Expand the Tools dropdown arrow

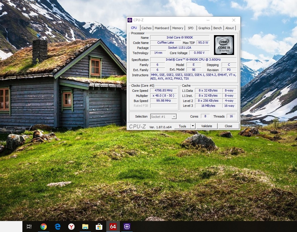(193, 126)
